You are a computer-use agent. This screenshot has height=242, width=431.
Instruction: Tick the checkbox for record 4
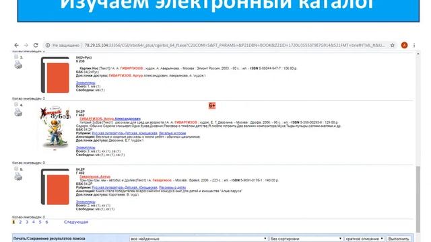[16, 105]
